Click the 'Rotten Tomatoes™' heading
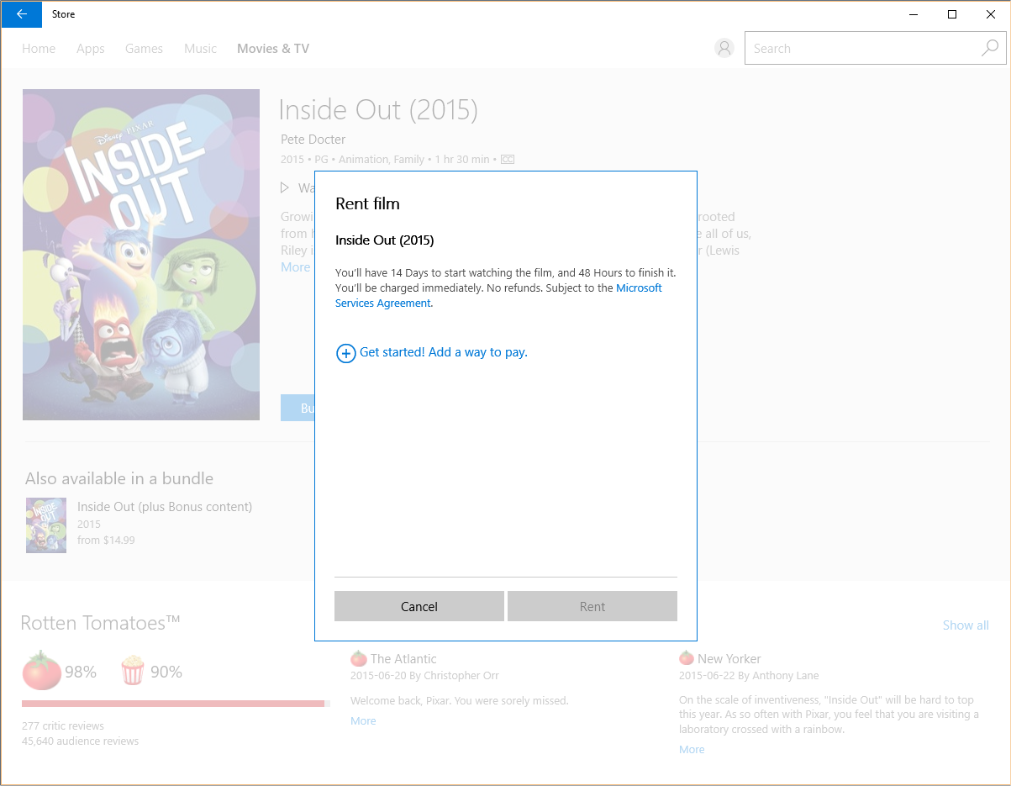Viewport: 1011px width, 786px height. tap(101, 623)
